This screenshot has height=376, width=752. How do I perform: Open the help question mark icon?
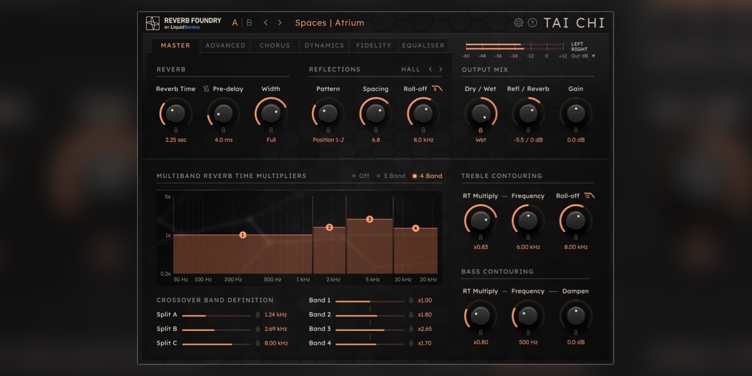pos(533,23)
